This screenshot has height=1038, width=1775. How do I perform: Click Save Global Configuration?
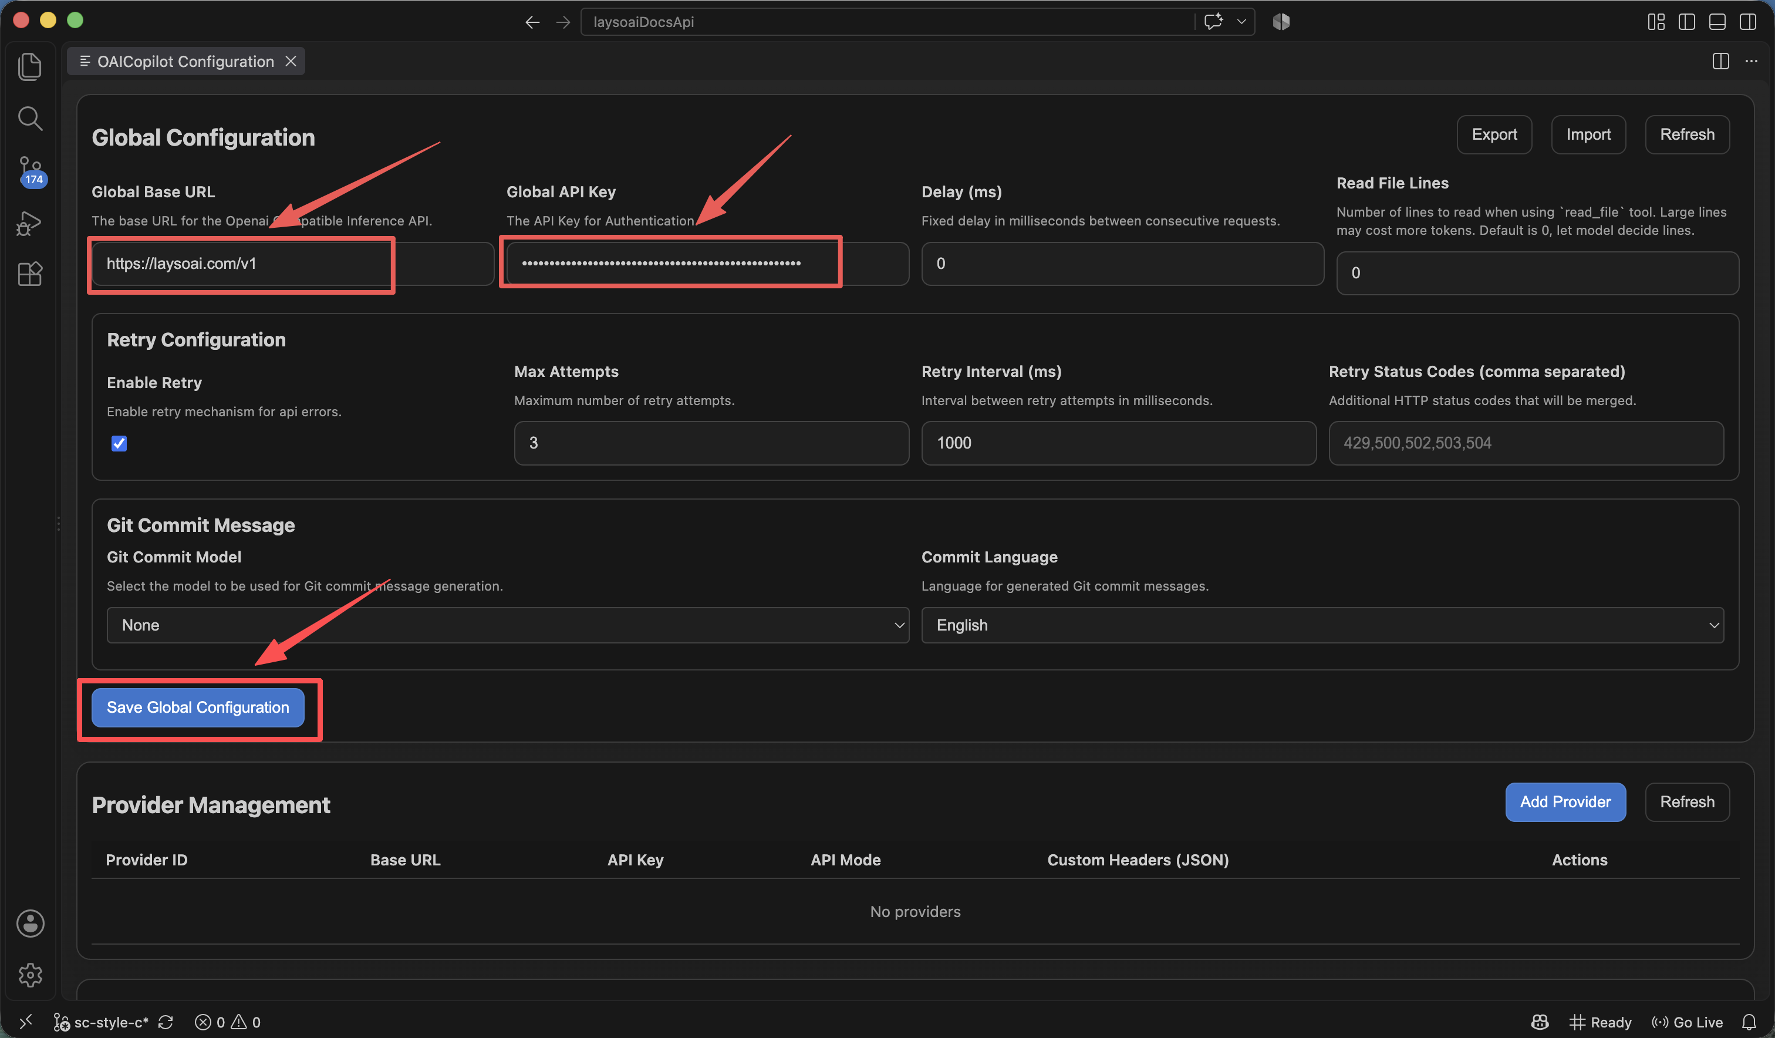point(198,707)
